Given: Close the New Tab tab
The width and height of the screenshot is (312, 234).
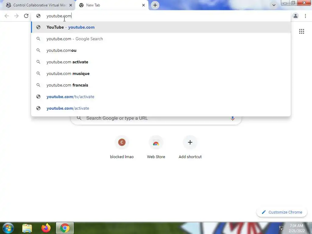Looking at the screenshot, I should [x=144, y=5].
